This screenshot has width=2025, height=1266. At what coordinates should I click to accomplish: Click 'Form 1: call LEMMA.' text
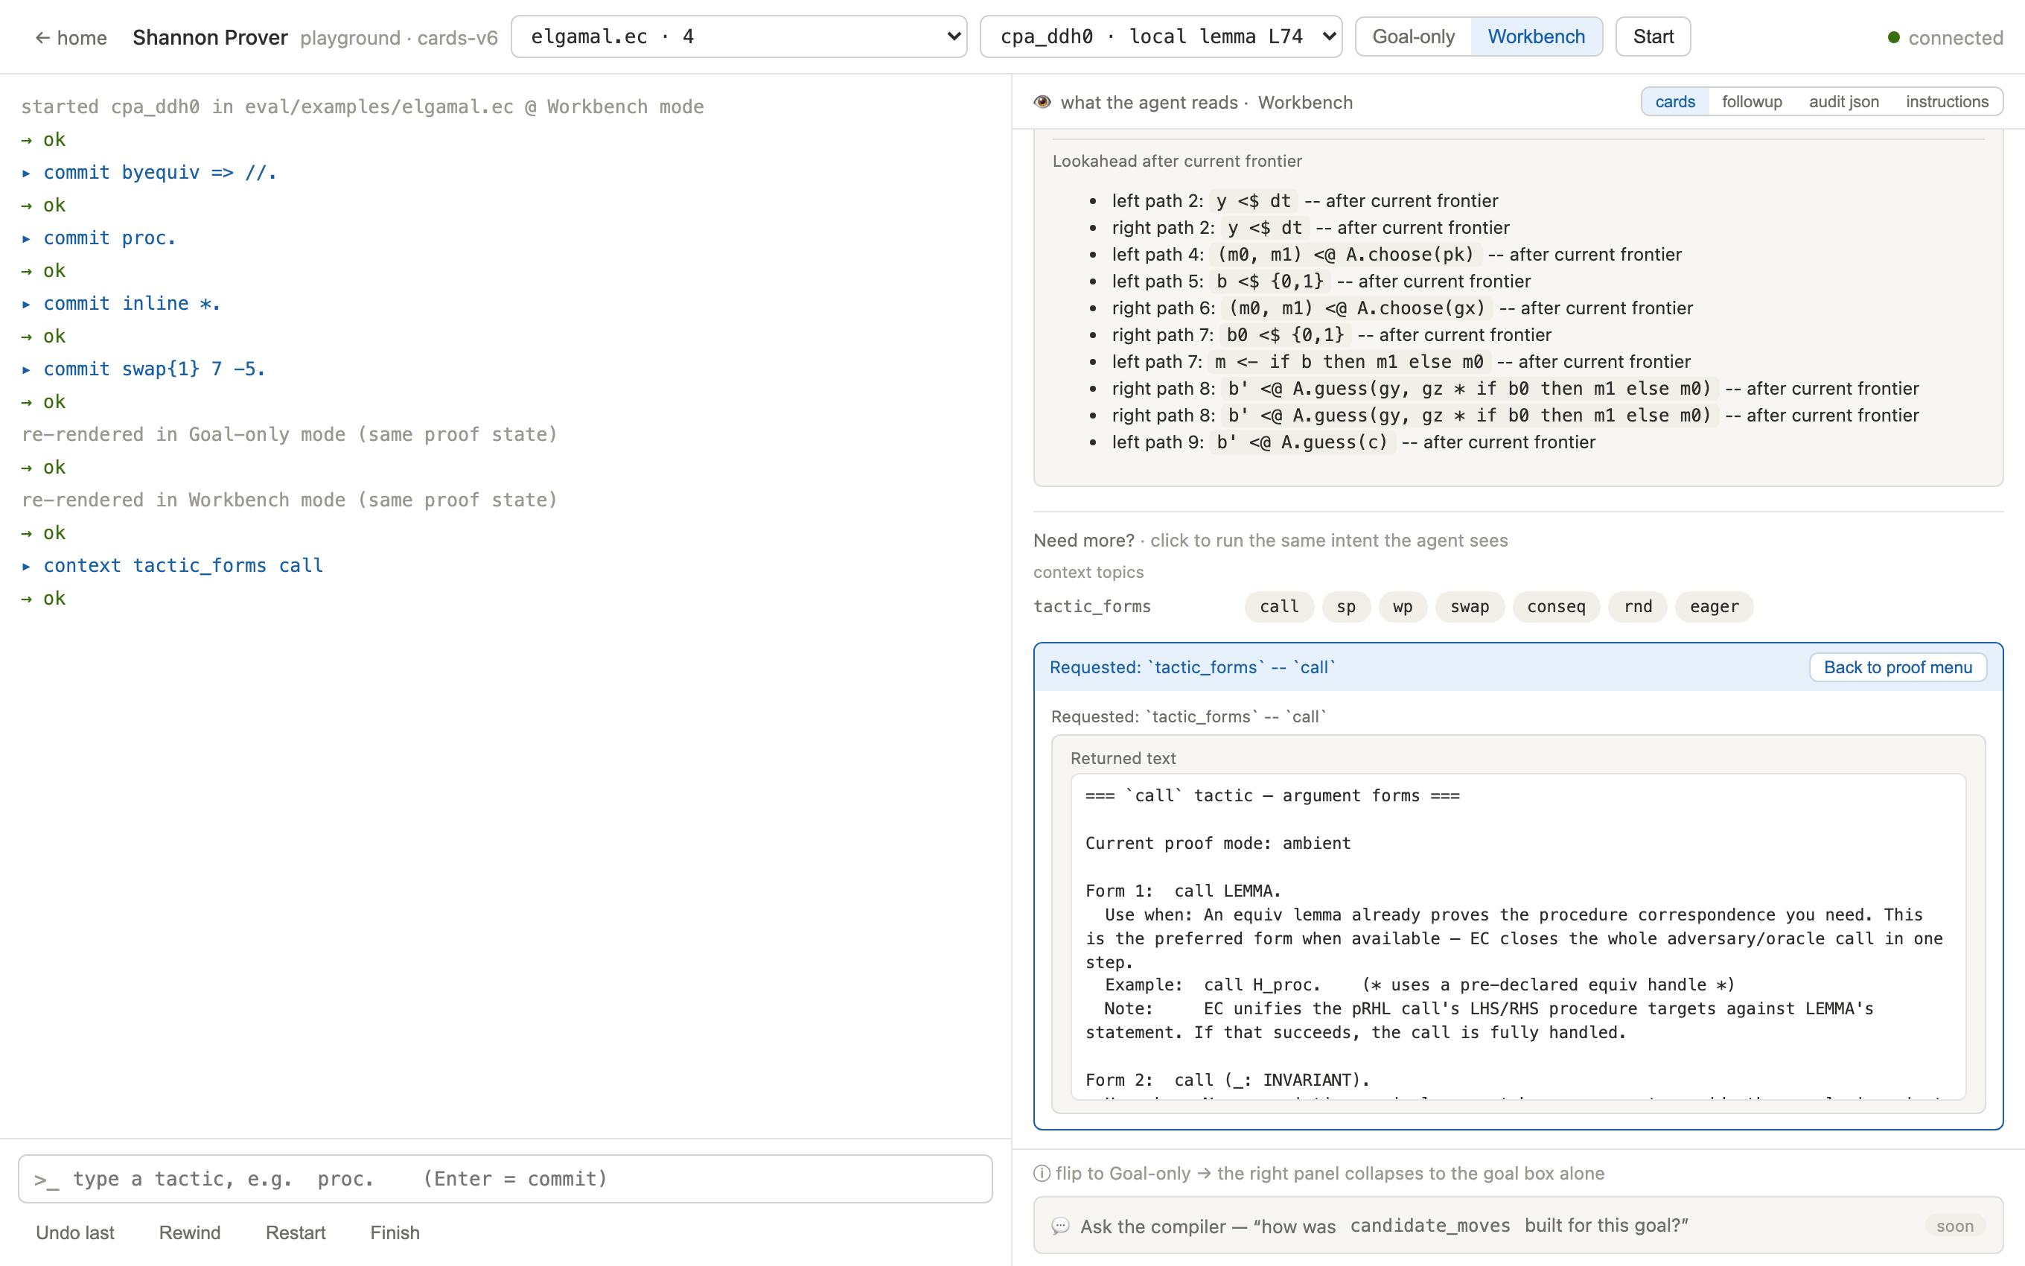click(x=1183, y=891)
